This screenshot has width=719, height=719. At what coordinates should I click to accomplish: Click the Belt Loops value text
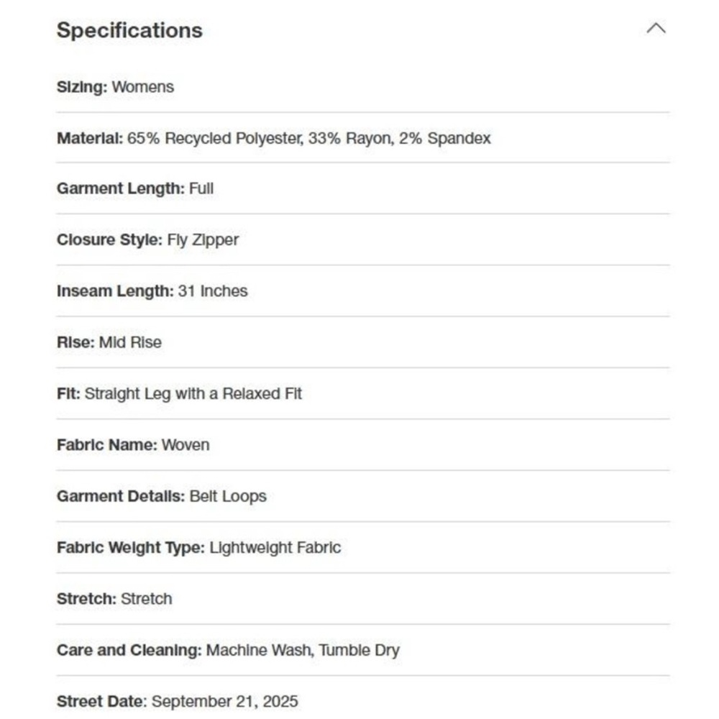point(228,496)
